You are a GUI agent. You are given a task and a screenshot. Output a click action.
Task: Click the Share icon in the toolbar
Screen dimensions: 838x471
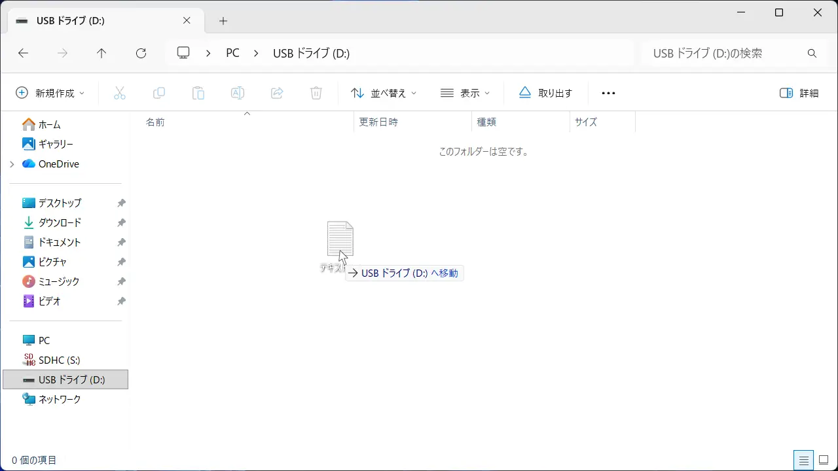pos(277,92)
